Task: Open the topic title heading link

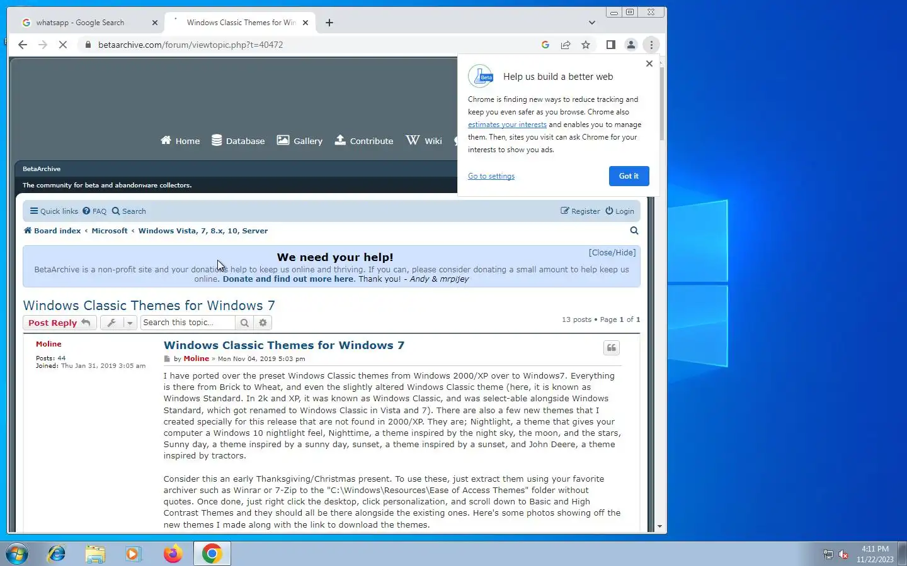Action: pyautogui.click(x=149, y=306)
